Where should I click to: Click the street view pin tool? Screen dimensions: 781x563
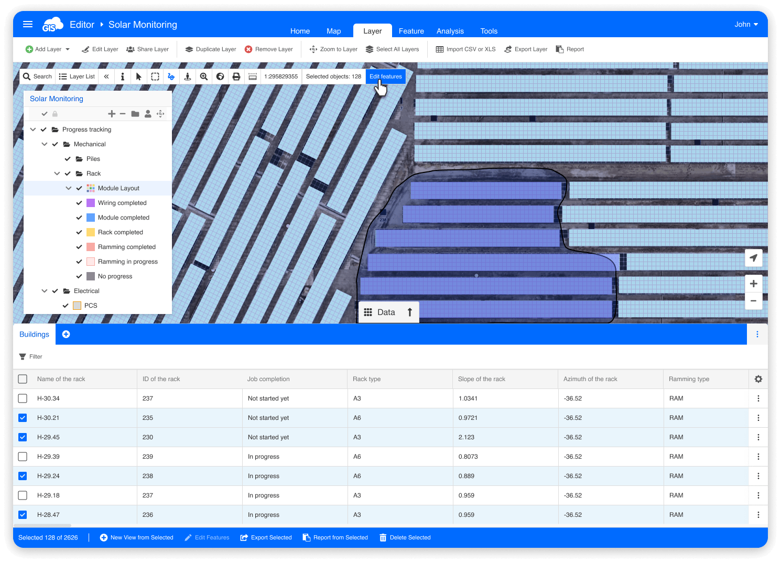pyautogui.click(x=188, y=77)
